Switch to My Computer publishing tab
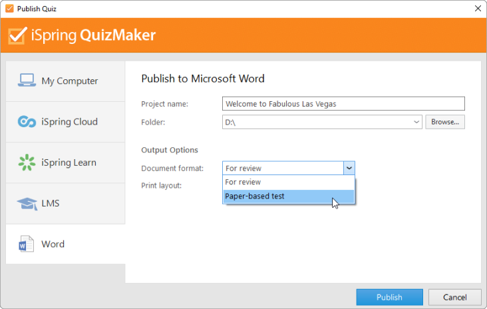Viewport: 487px width, 309px height. tap(66, 81)
